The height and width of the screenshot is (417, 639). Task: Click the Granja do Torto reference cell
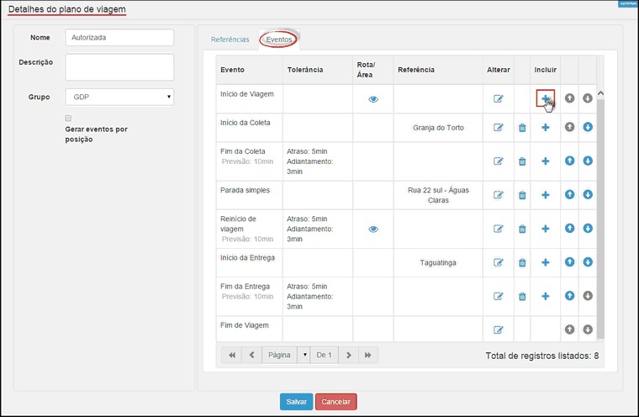click(x=438, y=128)
